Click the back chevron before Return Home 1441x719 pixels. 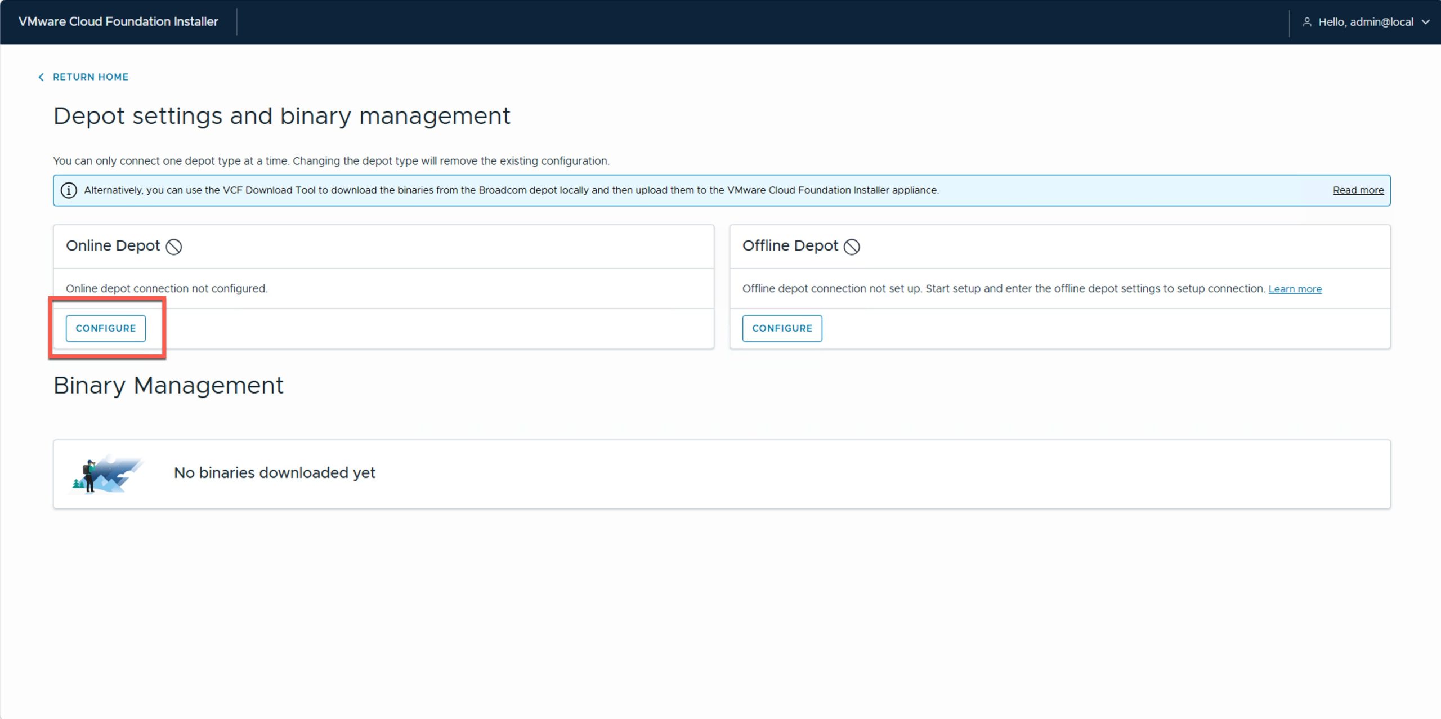coord(41,77)
